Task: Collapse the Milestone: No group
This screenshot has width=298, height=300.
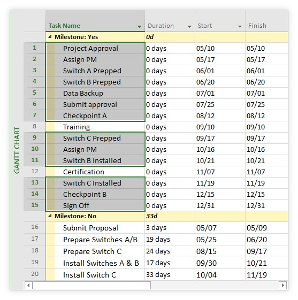Action: (50, 216)
